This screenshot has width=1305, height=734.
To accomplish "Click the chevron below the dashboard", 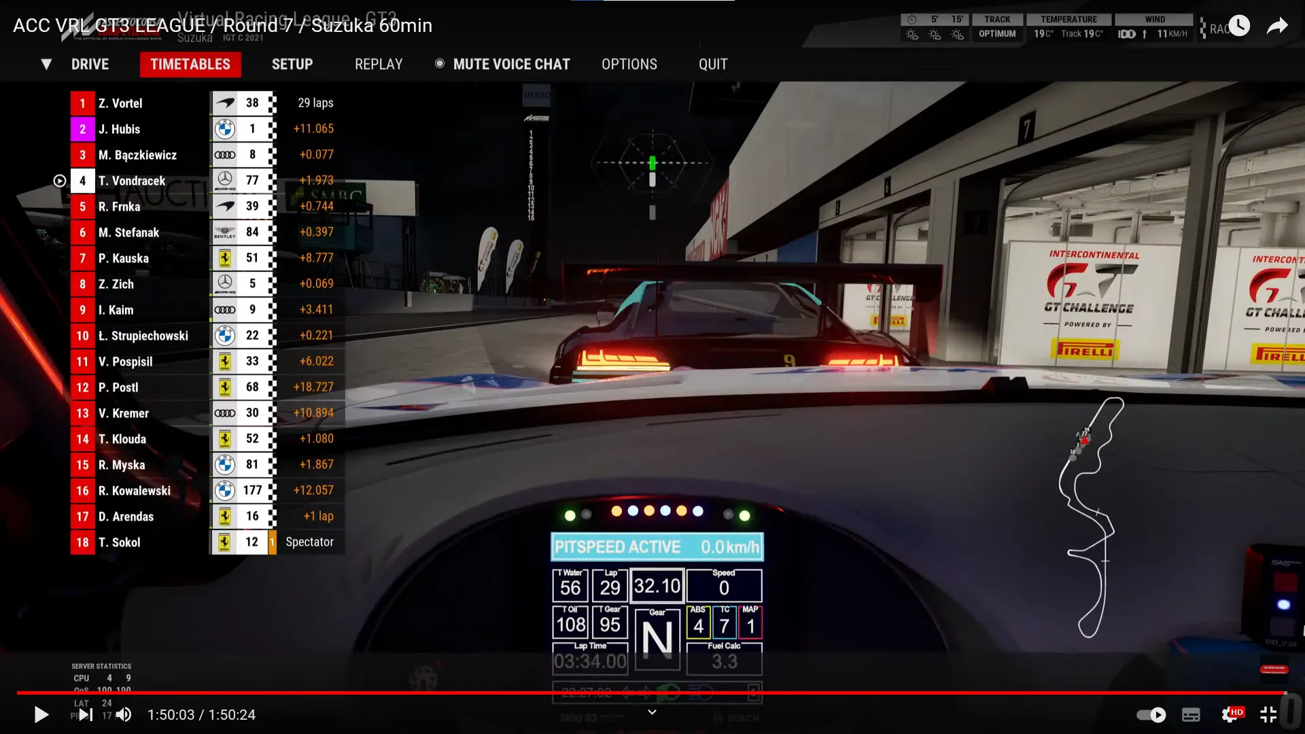I will tap(652, 712).
